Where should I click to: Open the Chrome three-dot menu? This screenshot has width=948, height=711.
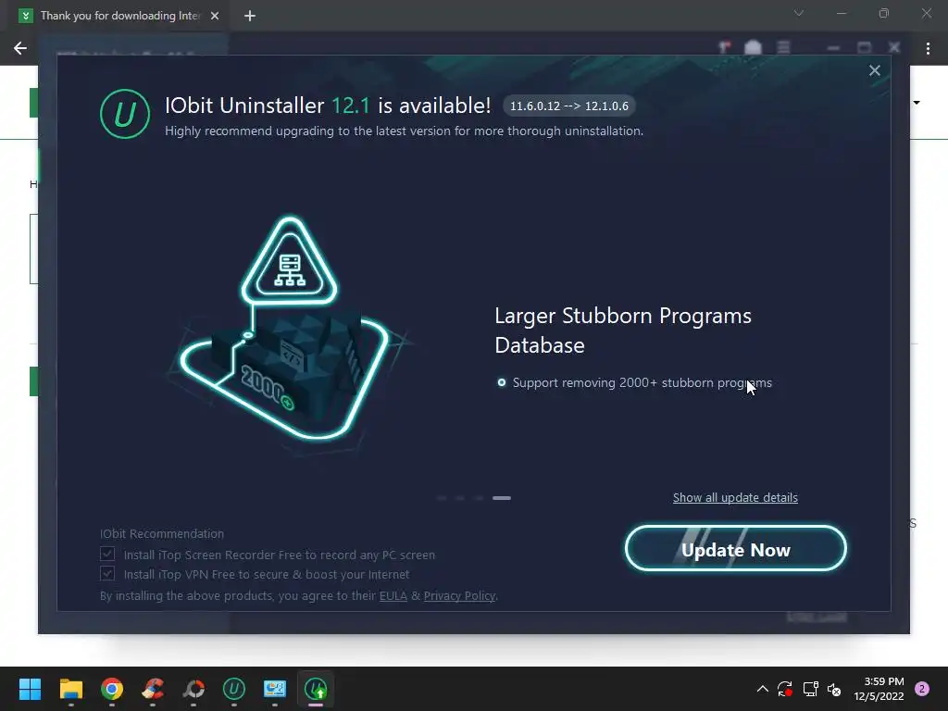click(928, 48)
